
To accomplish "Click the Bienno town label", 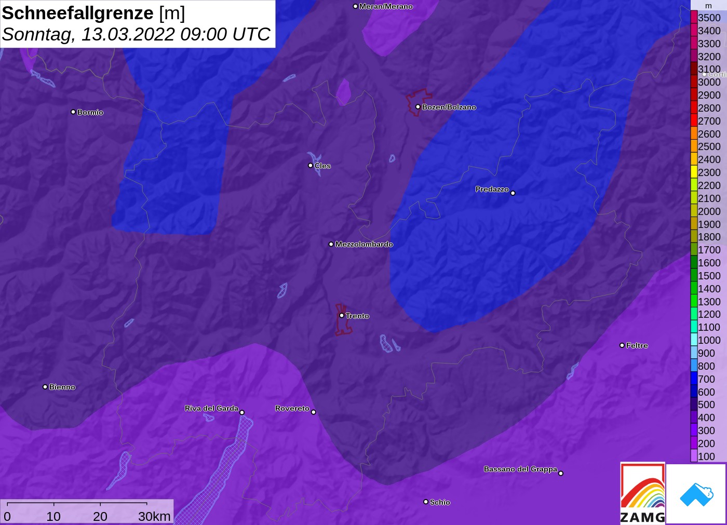I will click(62, 387).
